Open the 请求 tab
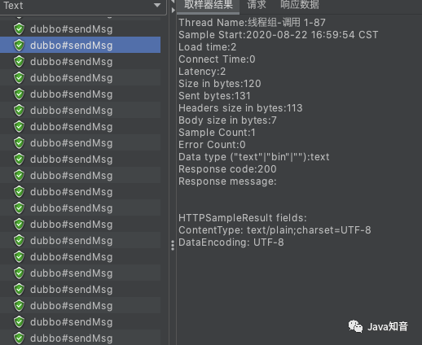Viewport: 422px width, 345px height. click(x=257, y=5)
